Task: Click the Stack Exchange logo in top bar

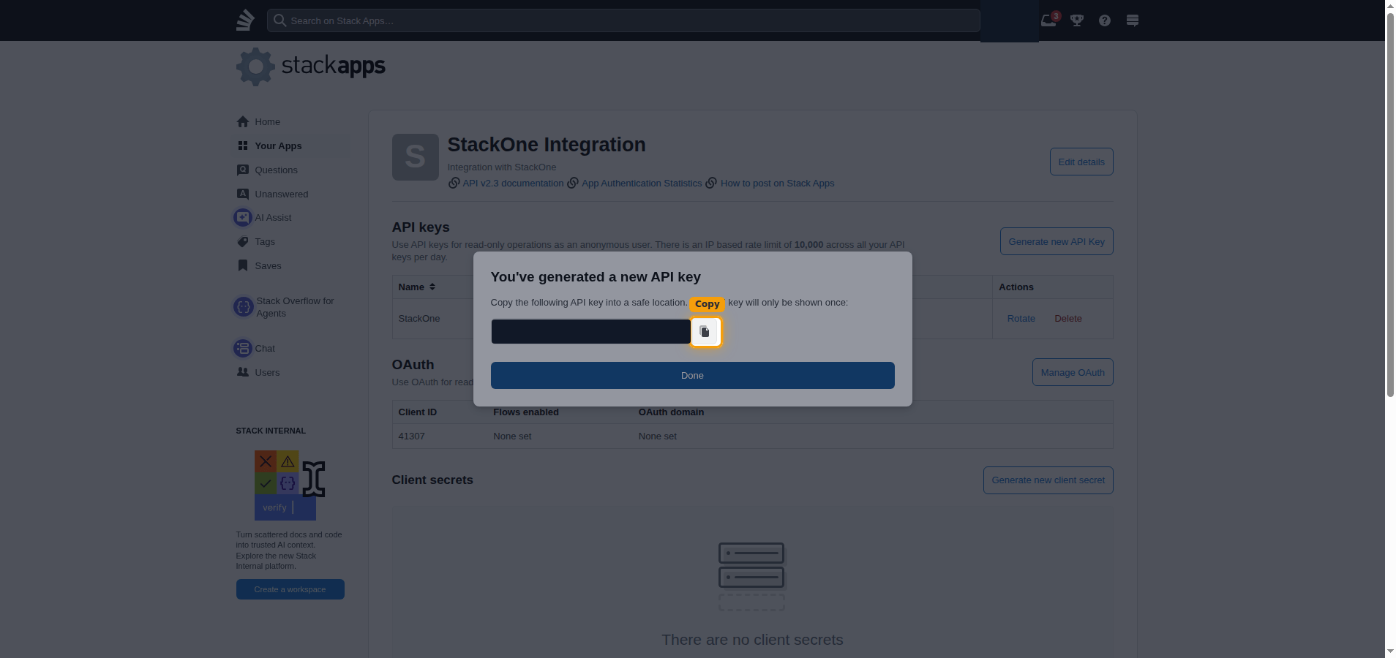Action: pyautogui.click(x=245, y=20)
